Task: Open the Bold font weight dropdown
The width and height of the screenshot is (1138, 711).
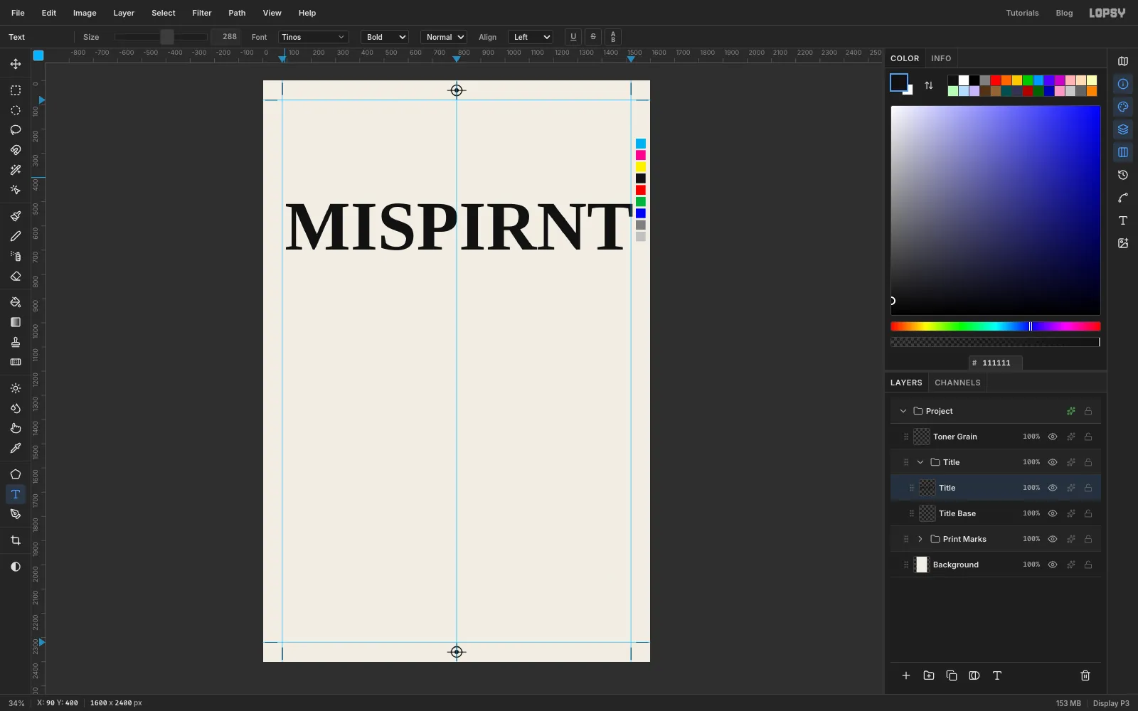Action: coord(385,37)
